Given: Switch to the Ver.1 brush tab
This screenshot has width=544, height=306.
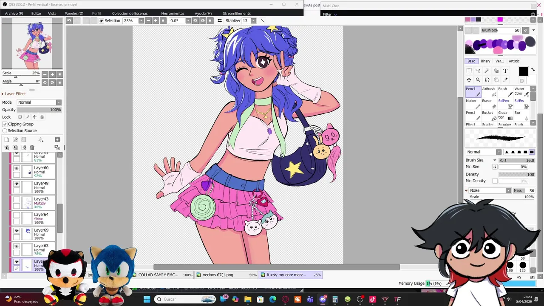Looking at the screenshot, I should [500, 61].
